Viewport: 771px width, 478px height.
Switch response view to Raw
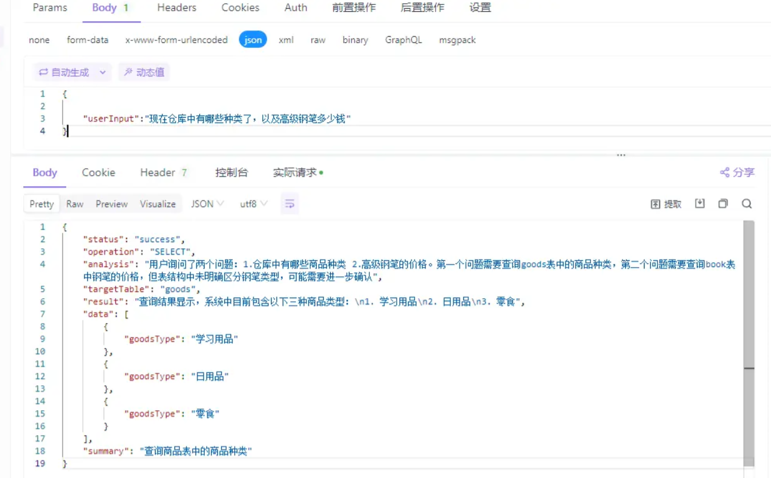pyautogui.click(x=75, y=204)
